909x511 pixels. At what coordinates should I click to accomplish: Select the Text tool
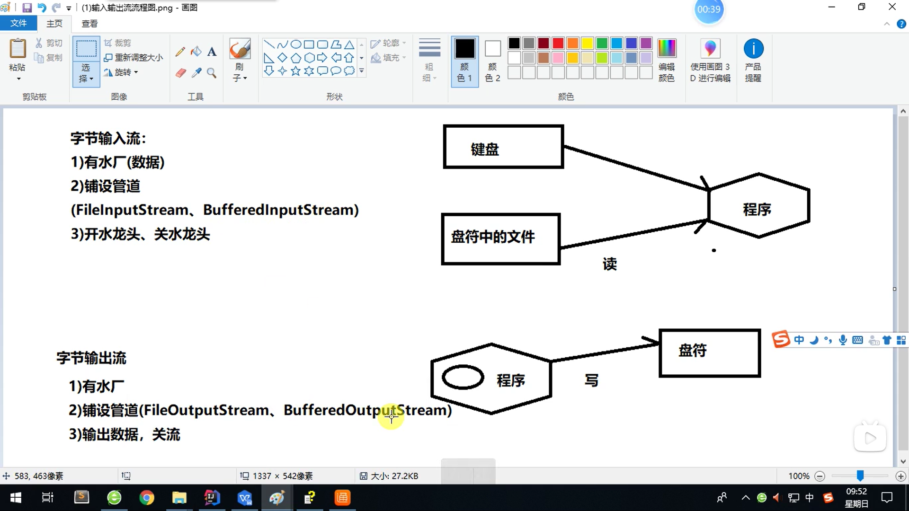coord(212,52)
